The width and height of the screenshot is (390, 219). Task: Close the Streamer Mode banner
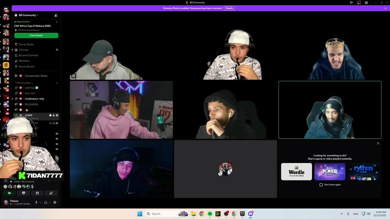[x=385, y=8]
